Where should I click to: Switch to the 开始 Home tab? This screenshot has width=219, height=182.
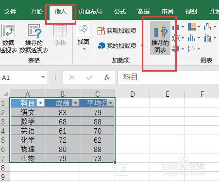tap(37, 12)
